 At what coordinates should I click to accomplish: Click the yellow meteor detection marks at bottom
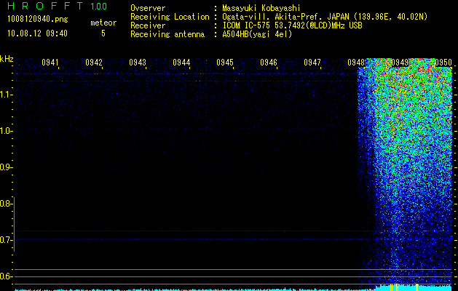pos(404,287)
